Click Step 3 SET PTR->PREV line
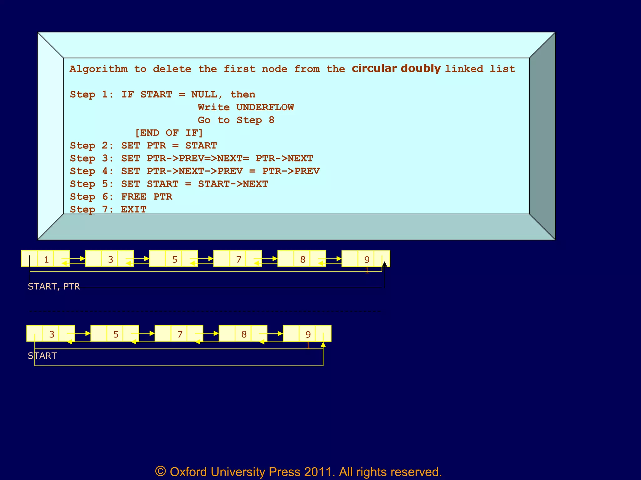The width and height of the screenshot is (641, 480). click(191, 158)
